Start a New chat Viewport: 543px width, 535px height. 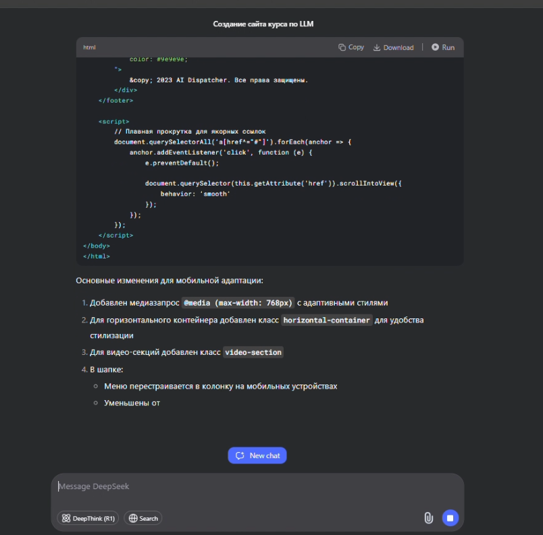click(257, 455)
